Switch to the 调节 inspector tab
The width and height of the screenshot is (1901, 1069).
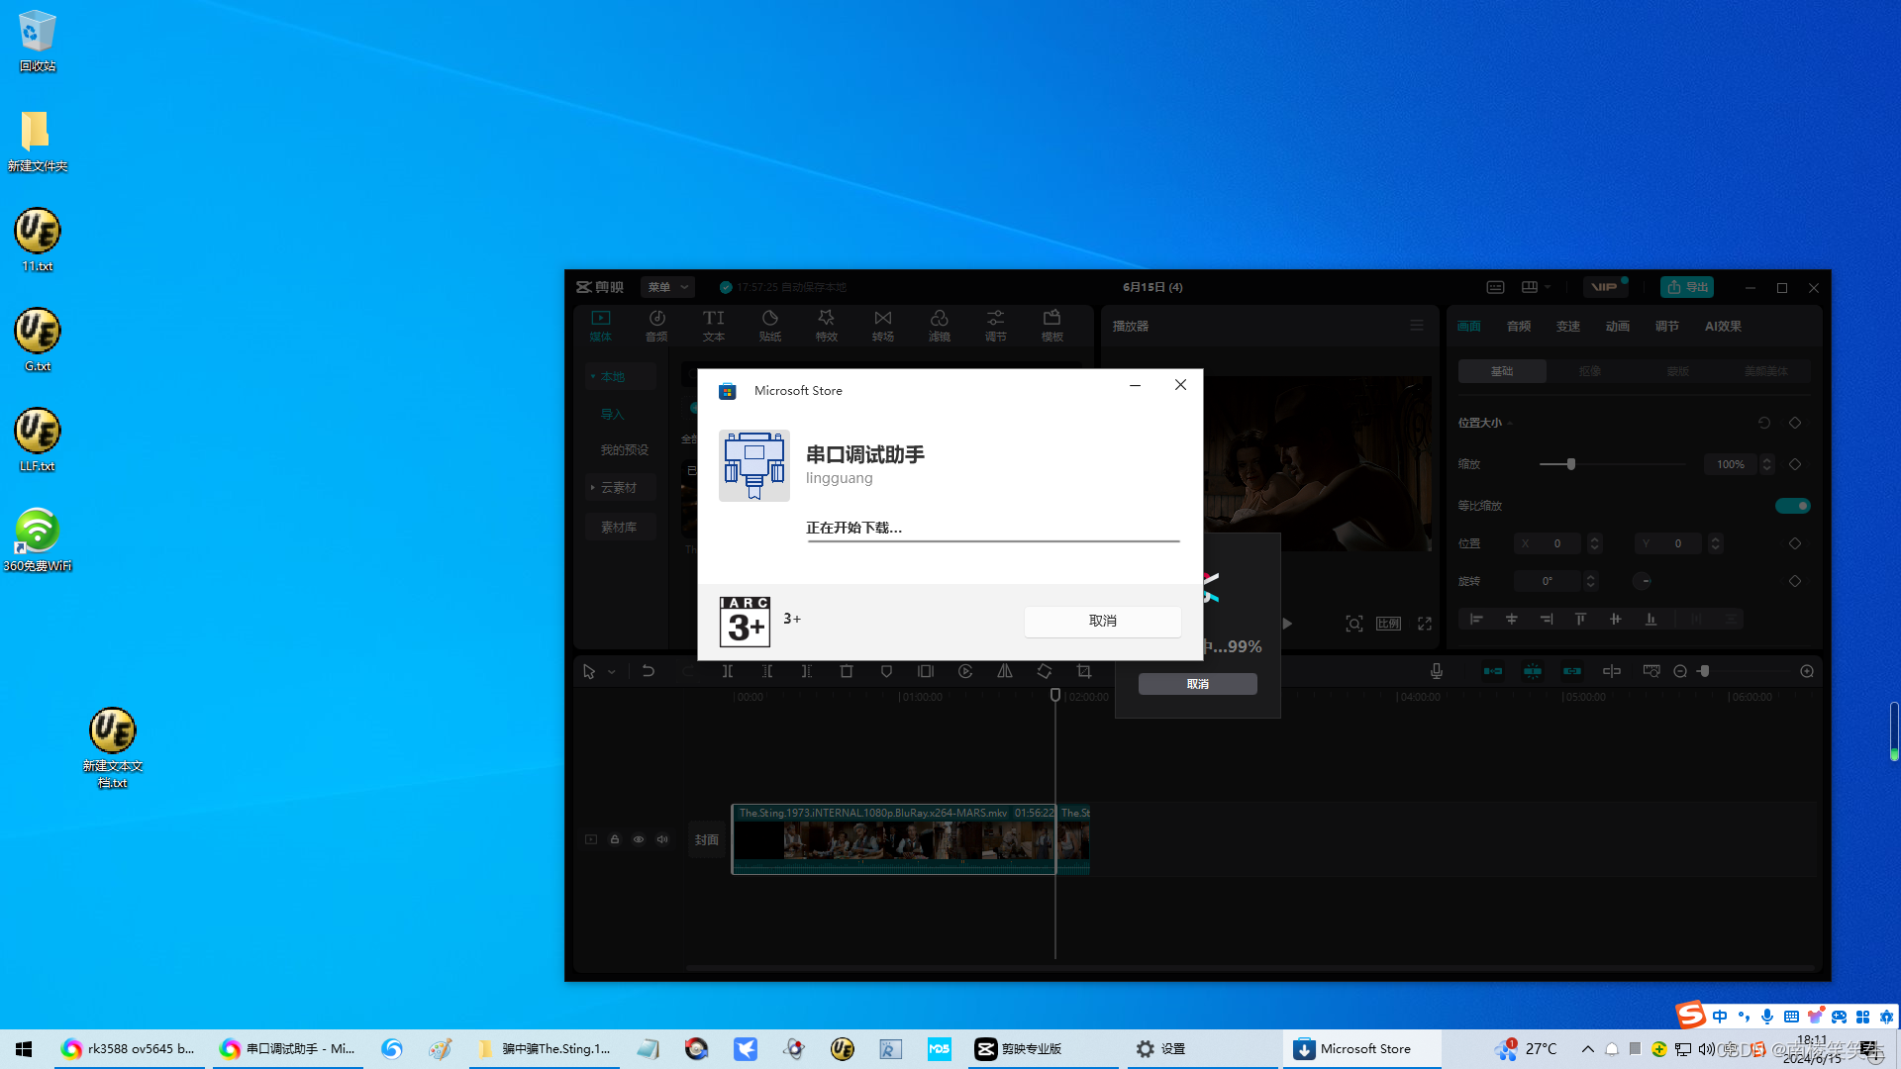(1667, 326)
